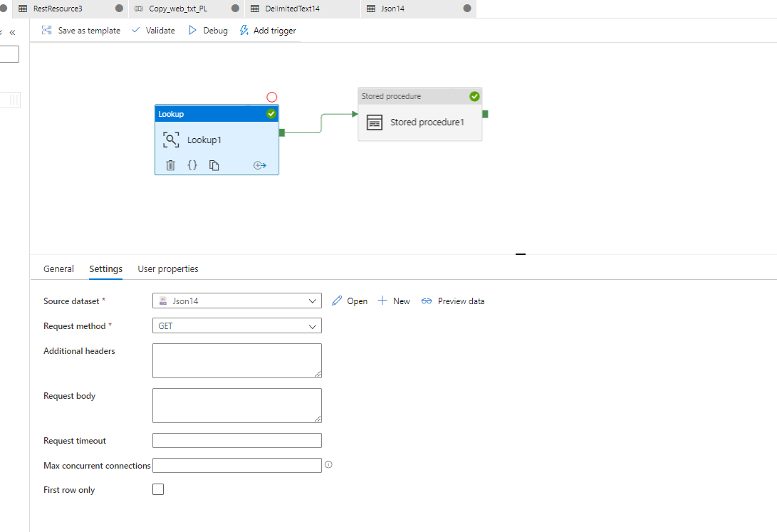Open Source dataset Json14 dropdown
The image size is (777, 532).
point(237,301)
